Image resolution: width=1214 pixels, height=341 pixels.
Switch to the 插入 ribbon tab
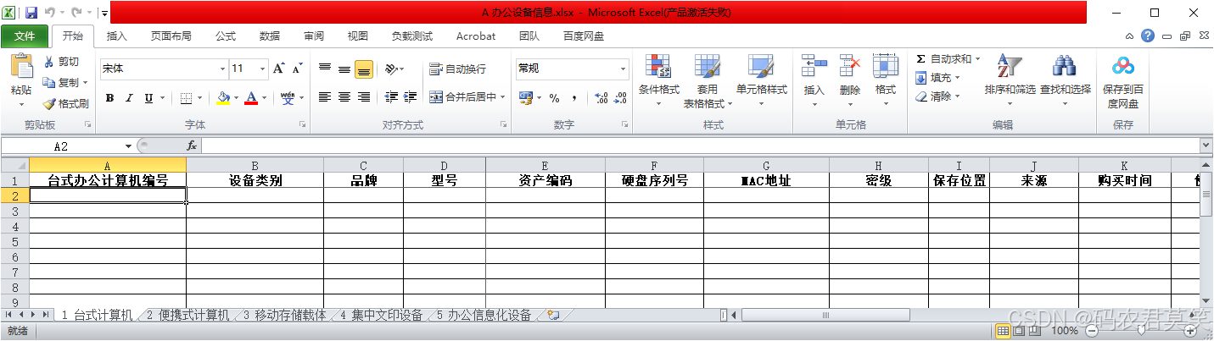117,36
